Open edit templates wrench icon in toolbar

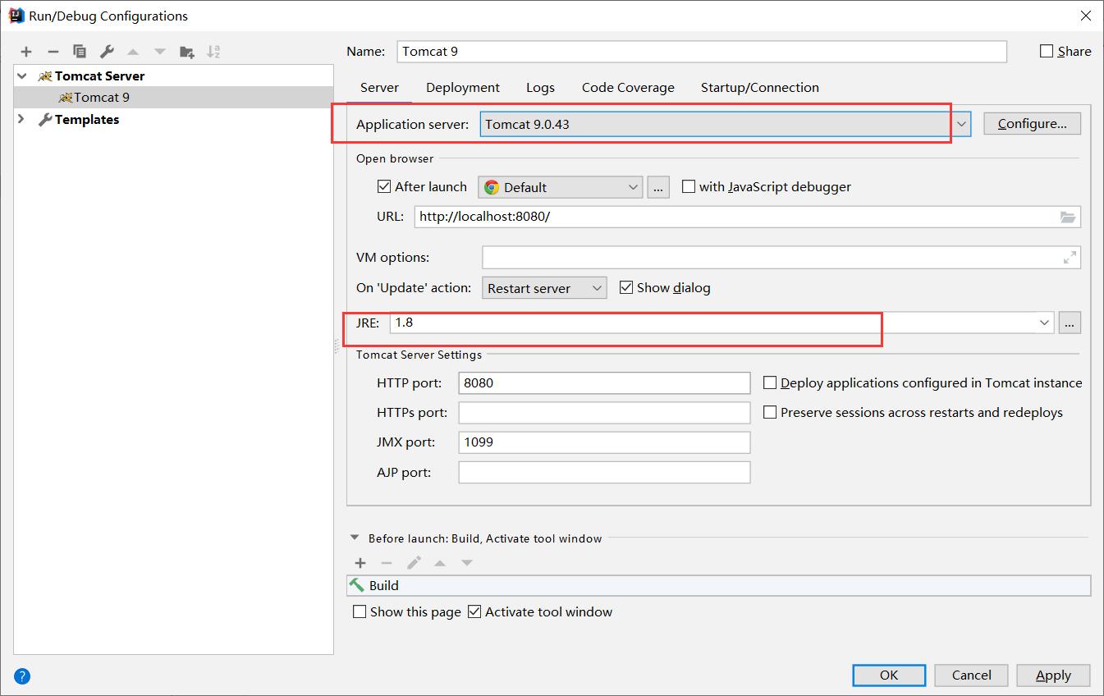[107, 52]
